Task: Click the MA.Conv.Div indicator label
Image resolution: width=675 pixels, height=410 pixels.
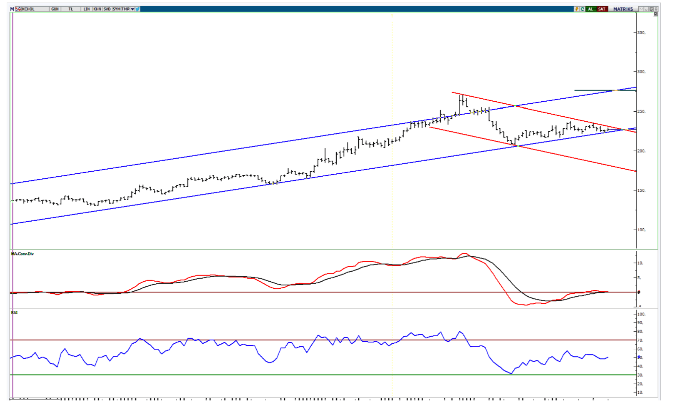Action: pos(22,254)
